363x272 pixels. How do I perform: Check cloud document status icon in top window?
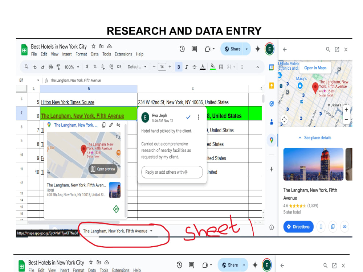tap(109, 46)
